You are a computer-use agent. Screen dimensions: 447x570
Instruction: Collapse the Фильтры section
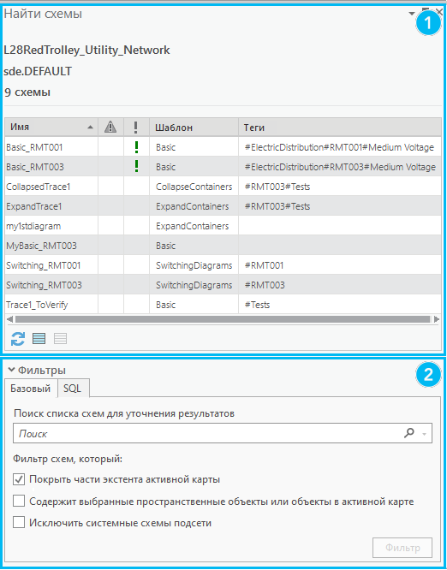tap(11, 370)
